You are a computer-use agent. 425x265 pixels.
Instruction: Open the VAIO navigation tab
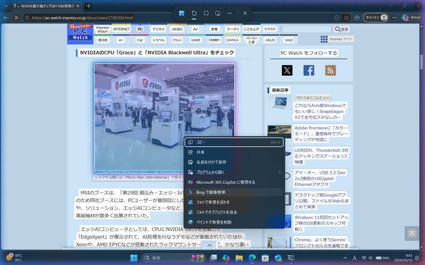click(x=288, y=40)
